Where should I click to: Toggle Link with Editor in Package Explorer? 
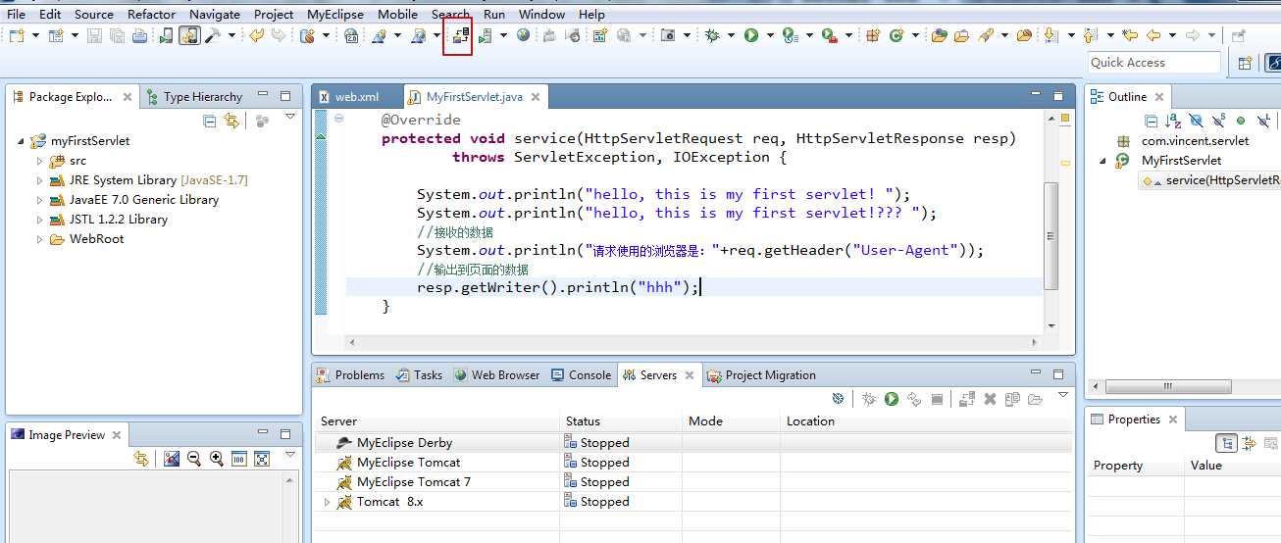pyautogui.click(x=231, y=122)
